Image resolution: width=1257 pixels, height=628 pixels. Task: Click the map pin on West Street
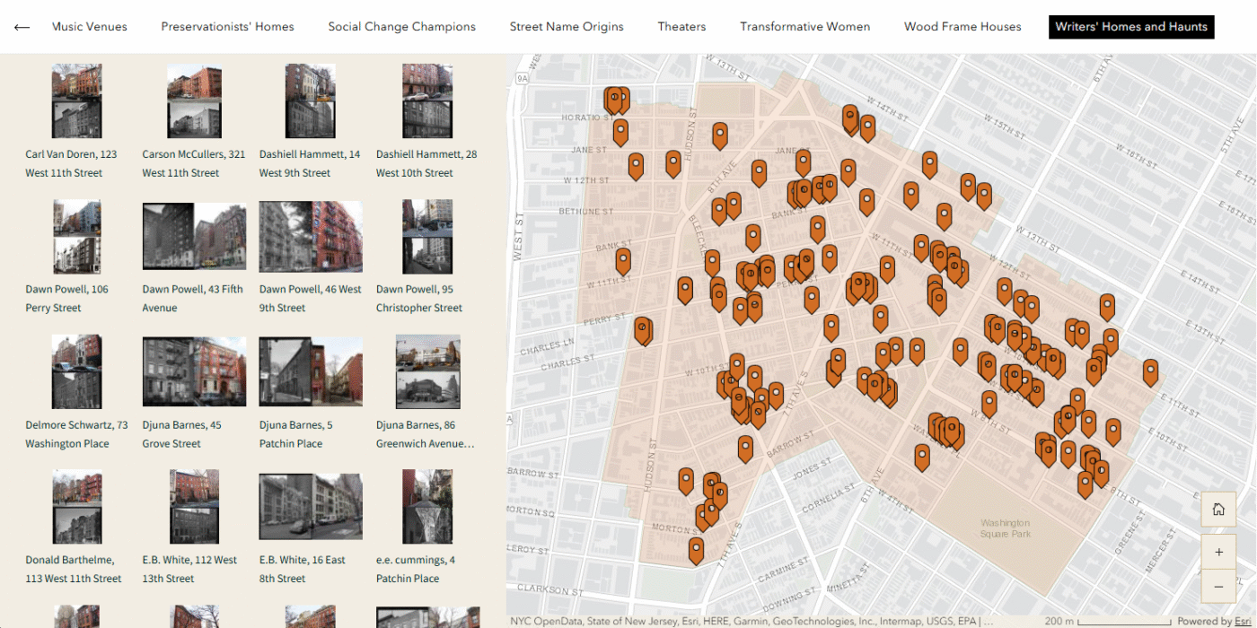[622, 259]
